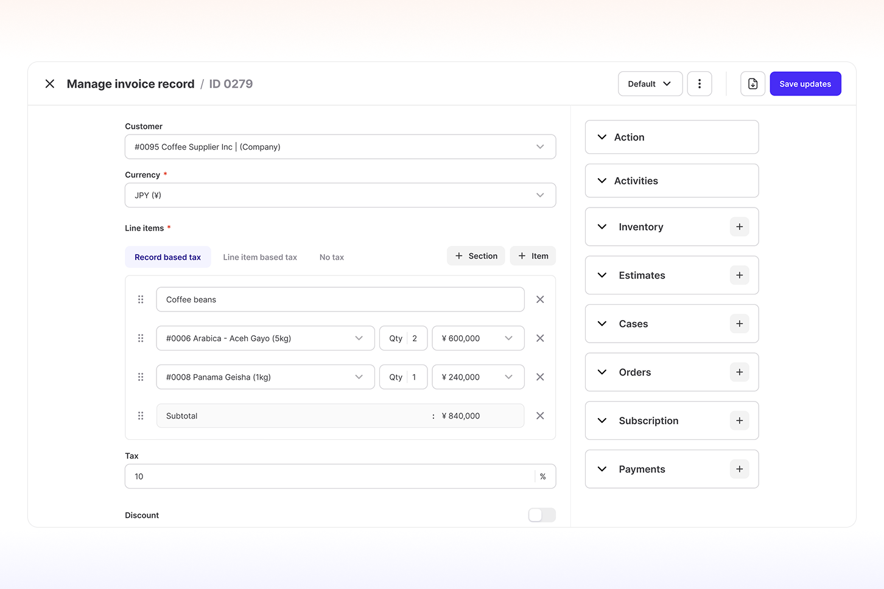
Task: Close the invoice record with X icon
Action: 50,84
